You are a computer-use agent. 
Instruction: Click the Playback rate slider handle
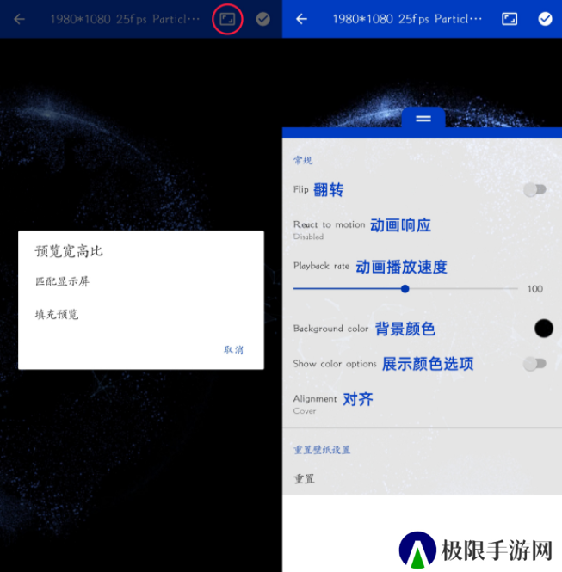[405, 289]
